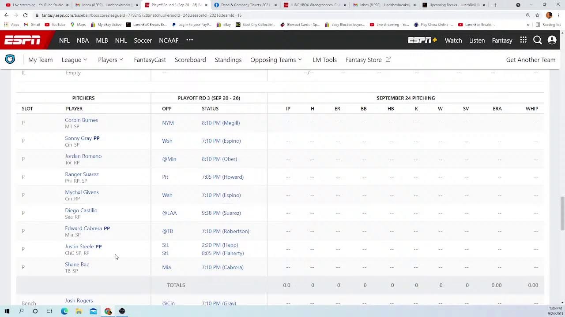Open FantasyCast
This screenshot has width=565, height=317.
[x=150, y=59]
